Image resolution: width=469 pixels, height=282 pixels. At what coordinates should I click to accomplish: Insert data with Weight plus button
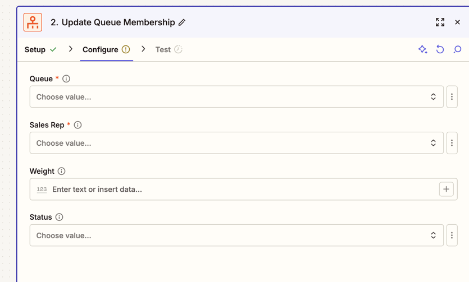447,189
